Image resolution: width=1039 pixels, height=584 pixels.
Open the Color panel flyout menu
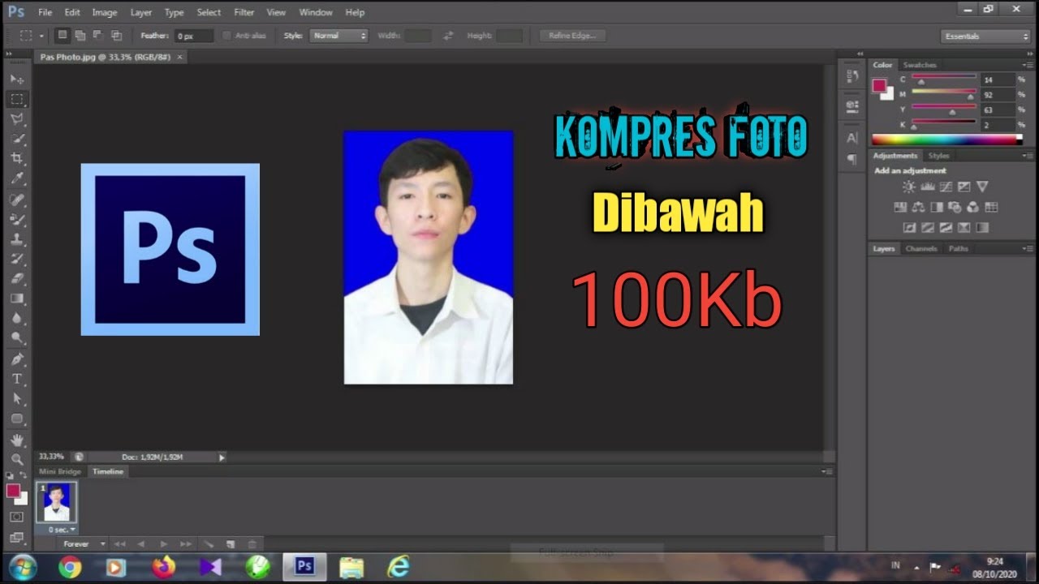(x=1027, y=65)
